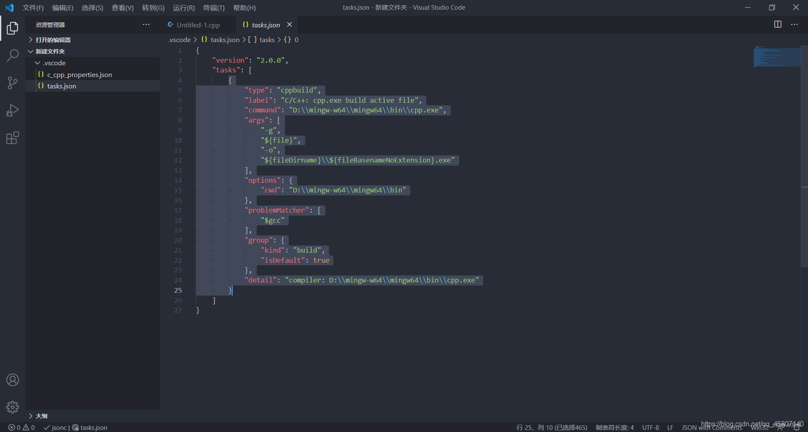Open the Explorer view in activity bar
The image size is (808, 432).
(x=13, y=28)
